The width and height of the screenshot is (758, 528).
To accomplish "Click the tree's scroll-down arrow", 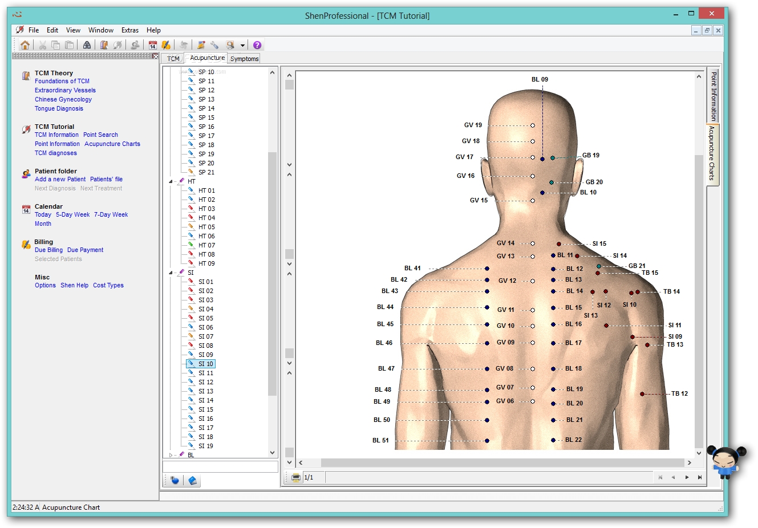I will pyautogui.click(x=272, y=453).
